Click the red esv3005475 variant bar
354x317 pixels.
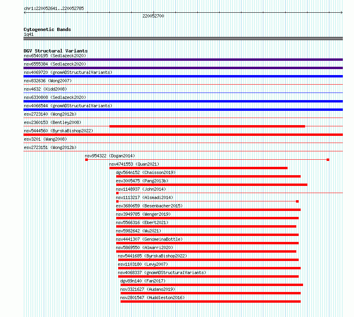click(212, 185)
